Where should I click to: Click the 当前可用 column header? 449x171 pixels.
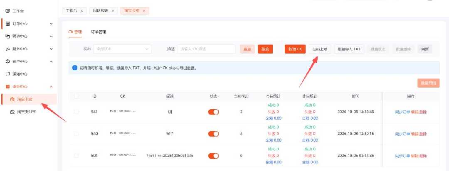241,96
